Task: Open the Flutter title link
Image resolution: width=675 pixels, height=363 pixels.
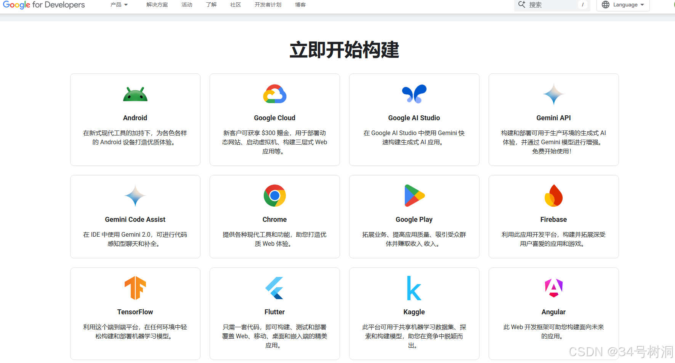Action: point(274,312)
